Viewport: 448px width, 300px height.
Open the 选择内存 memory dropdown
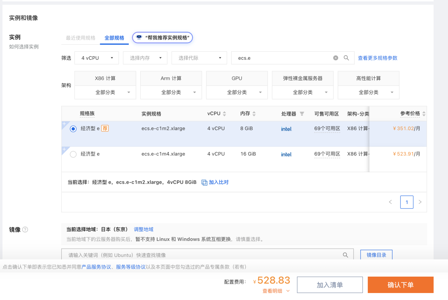pyautogui.click(x=145, y=58)
